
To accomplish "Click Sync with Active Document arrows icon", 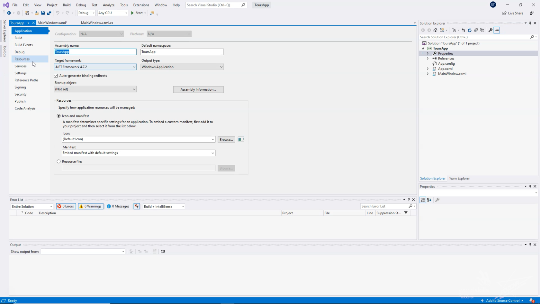I will (464, 30).
